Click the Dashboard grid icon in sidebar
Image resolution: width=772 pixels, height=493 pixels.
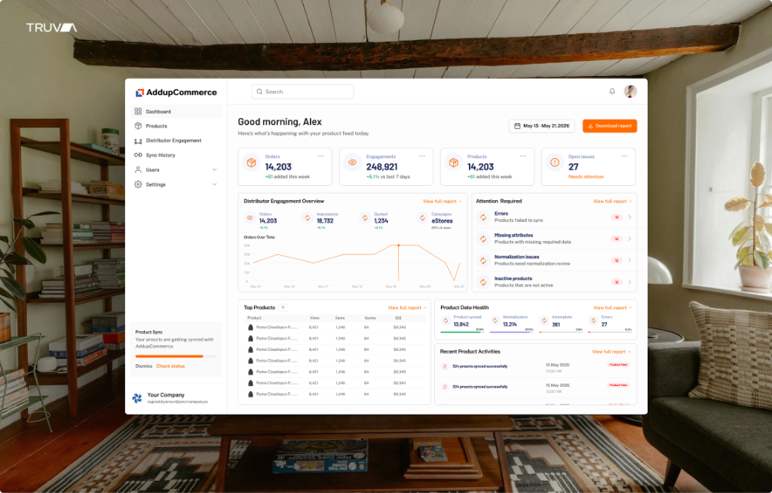pos(138,111)
